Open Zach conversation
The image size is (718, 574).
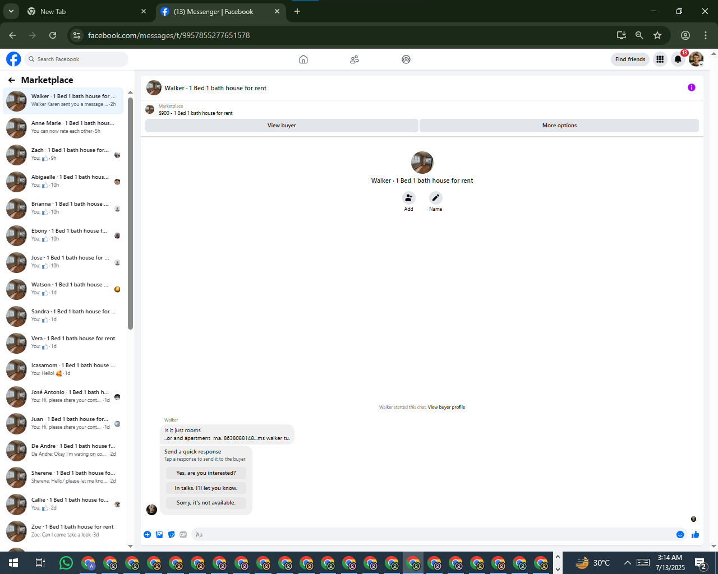point(63,154)
